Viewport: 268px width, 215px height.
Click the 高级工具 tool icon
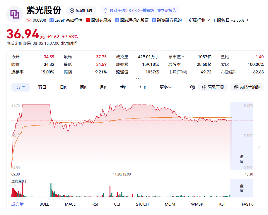pos(204,87)
